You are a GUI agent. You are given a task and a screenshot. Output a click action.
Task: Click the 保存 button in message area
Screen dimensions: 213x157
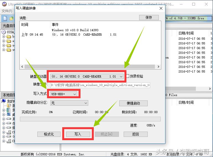pos(149,17)
